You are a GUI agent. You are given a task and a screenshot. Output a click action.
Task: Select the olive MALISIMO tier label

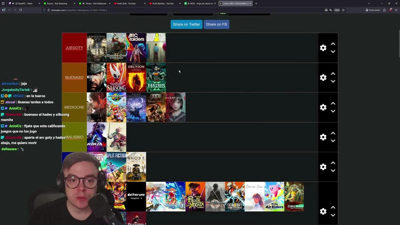coord(74,137)
